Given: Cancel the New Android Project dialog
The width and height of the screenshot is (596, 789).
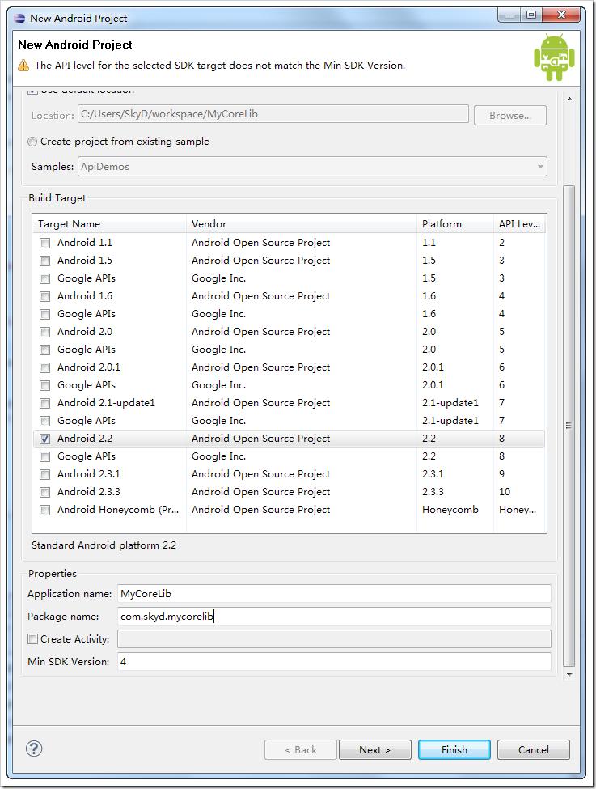Looking at the screenshot, I should pyautogui.click(x=533, y=750).
